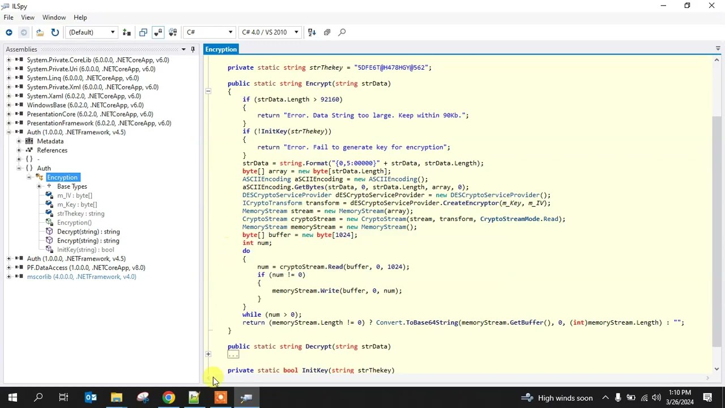Select strThekey : string field
725x408 pixels.
pyautogui.click(x=80, y=214)
